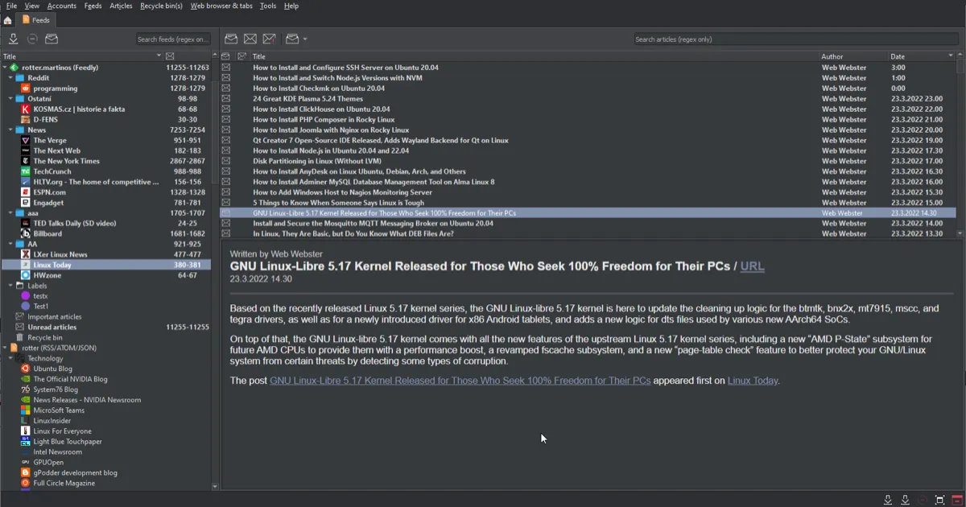This screenshot has width=966, height=507.
Task: Collapse the AA folder
Action: (x=10, y=244)
